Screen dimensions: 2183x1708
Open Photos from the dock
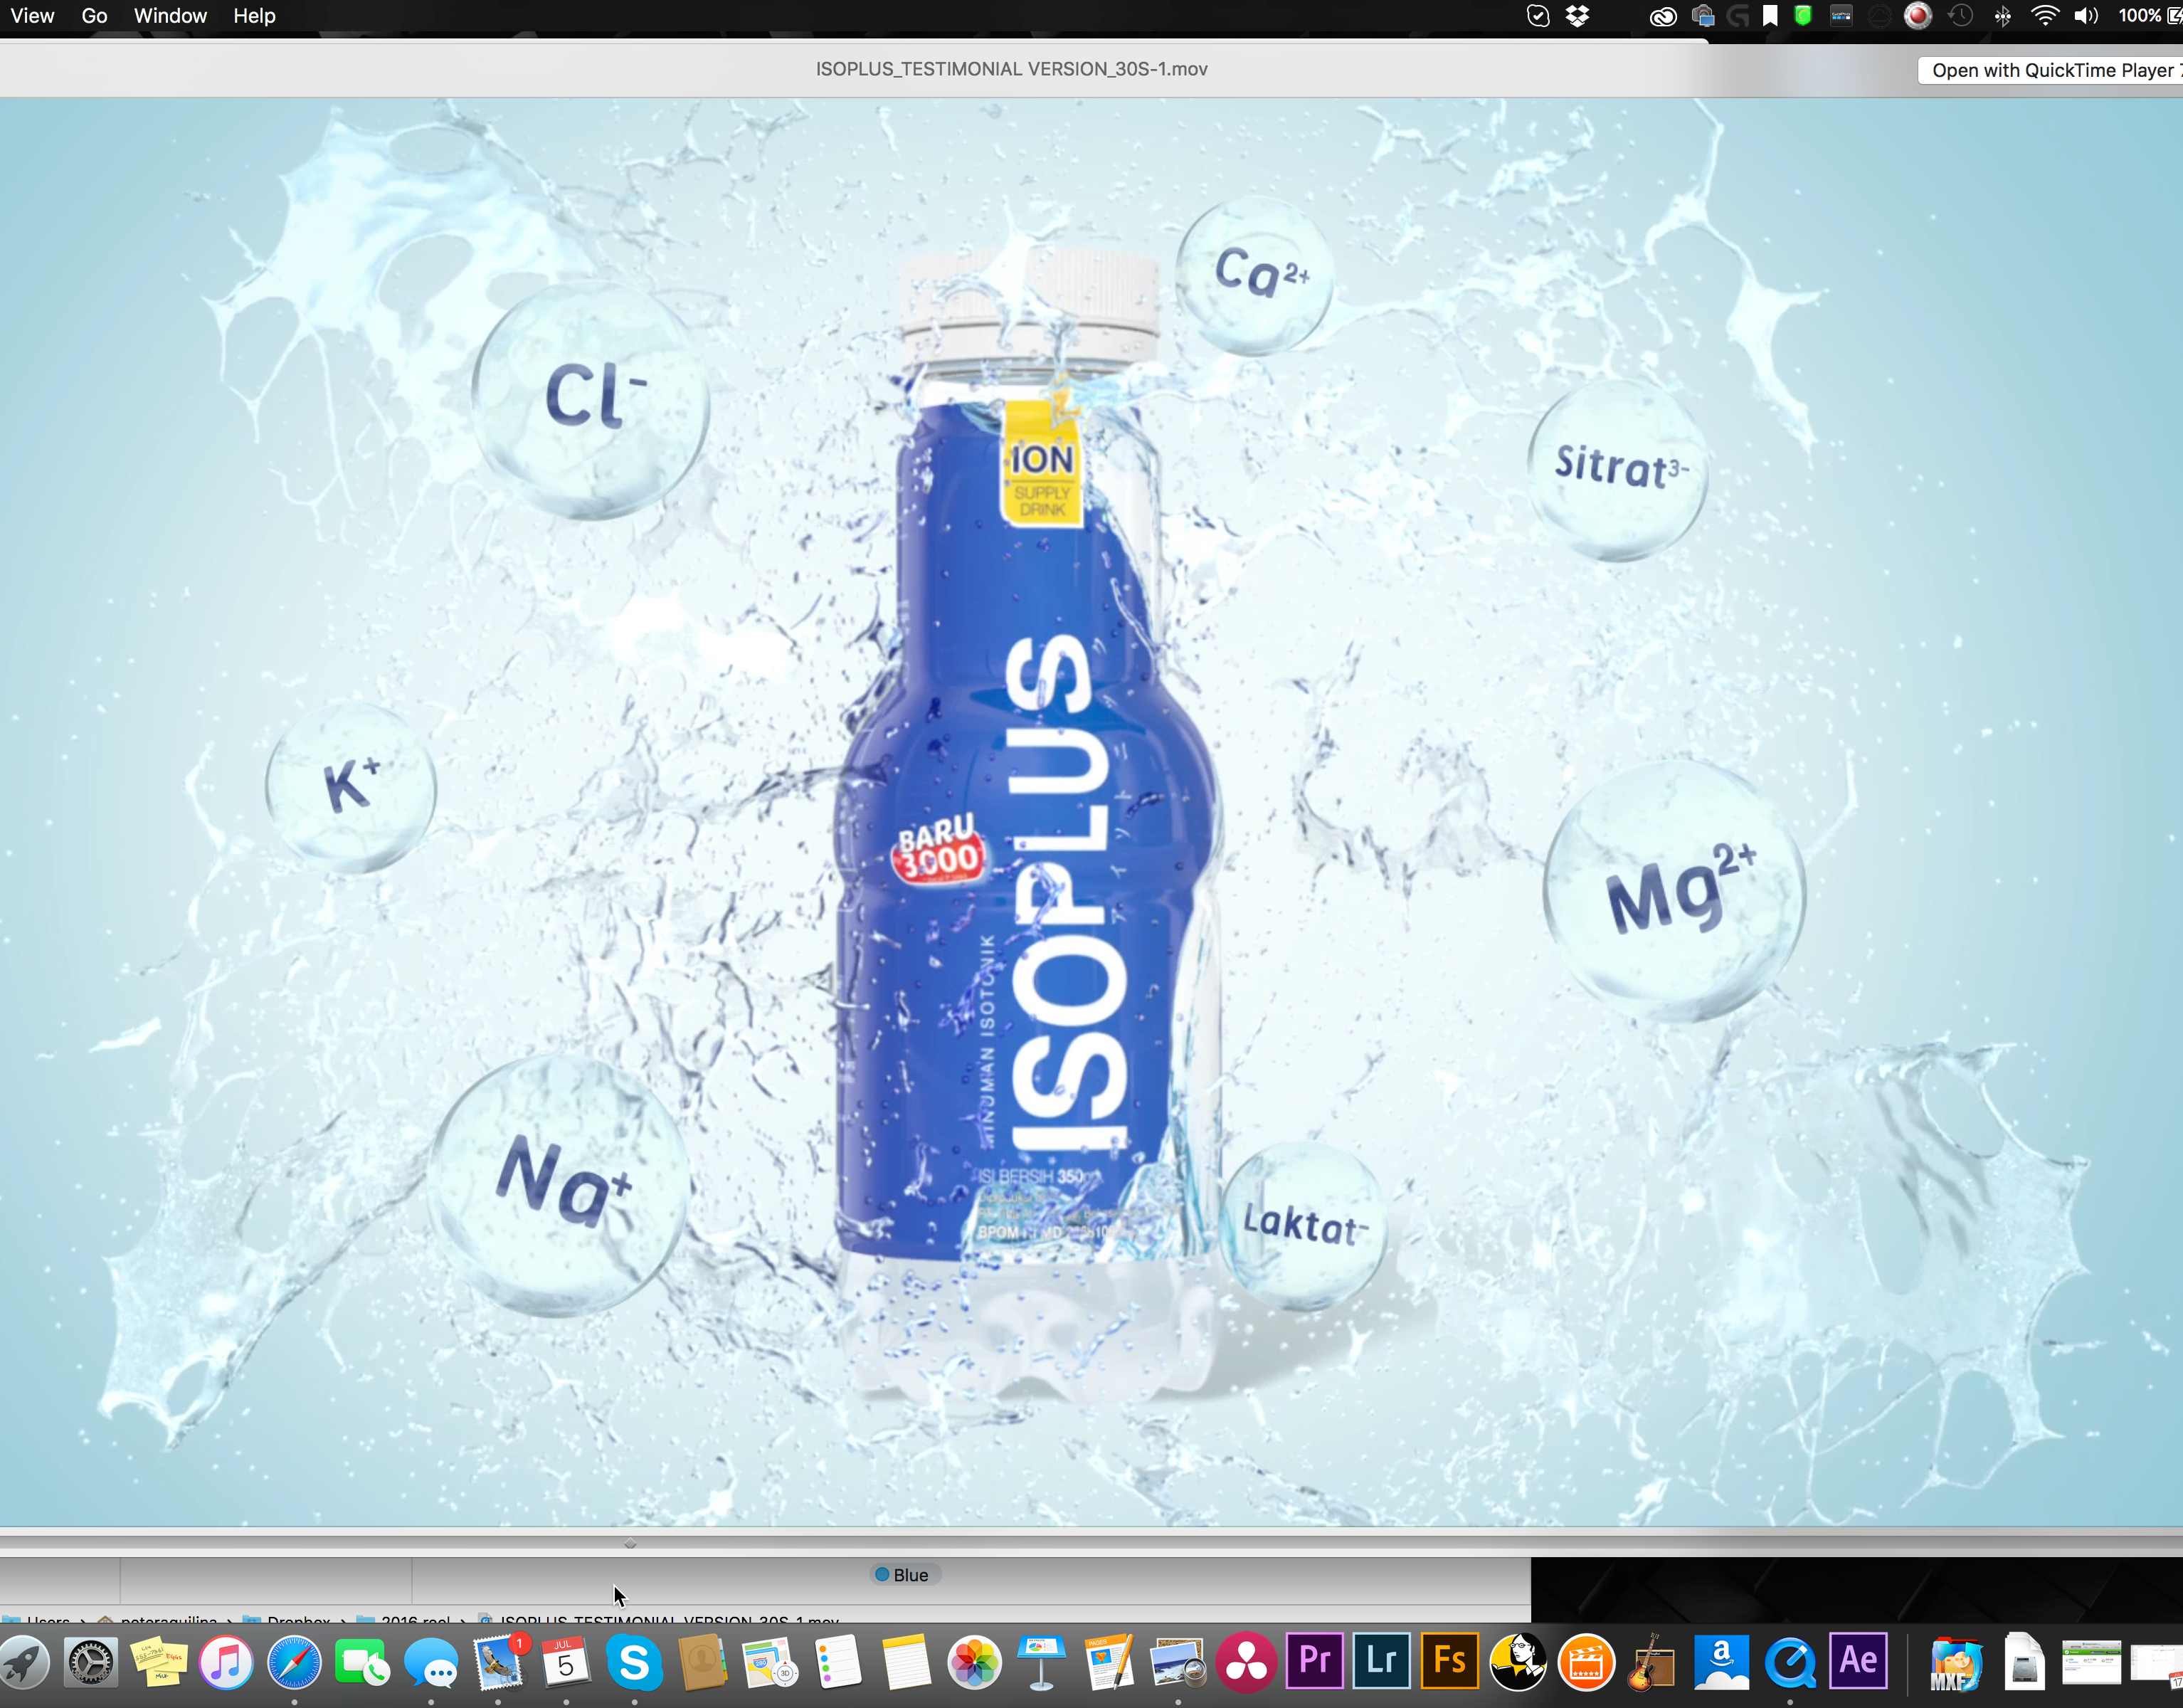tap(973, 1664)
